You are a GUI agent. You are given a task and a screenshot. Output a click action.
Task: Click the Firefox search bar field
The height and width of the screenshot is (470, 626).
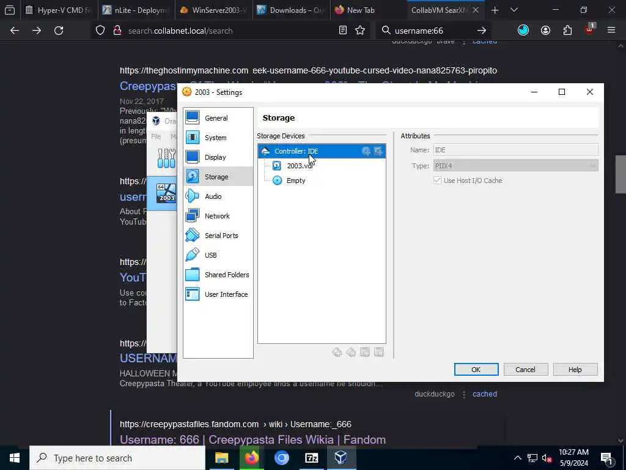tap(433, 31)
